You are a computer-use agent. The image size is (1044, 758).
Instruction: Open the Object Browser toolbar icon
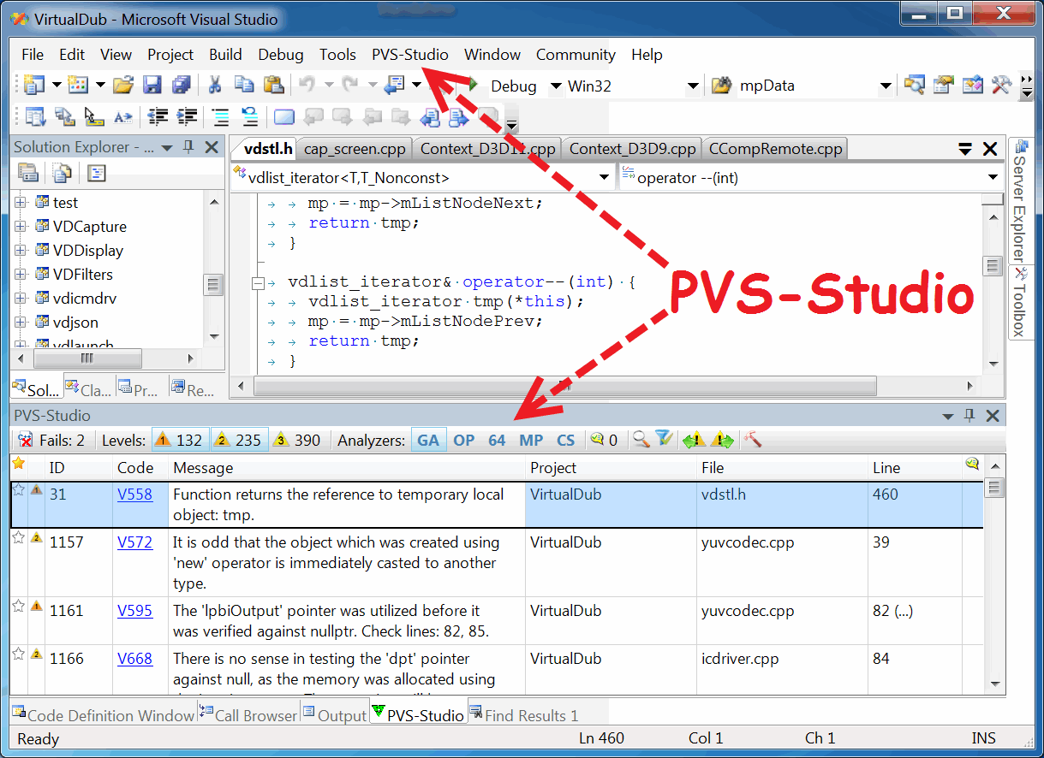(x=973, y=85)
